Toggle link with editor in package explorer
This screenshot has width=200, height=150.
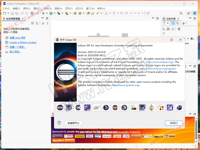tap(37, 23)
